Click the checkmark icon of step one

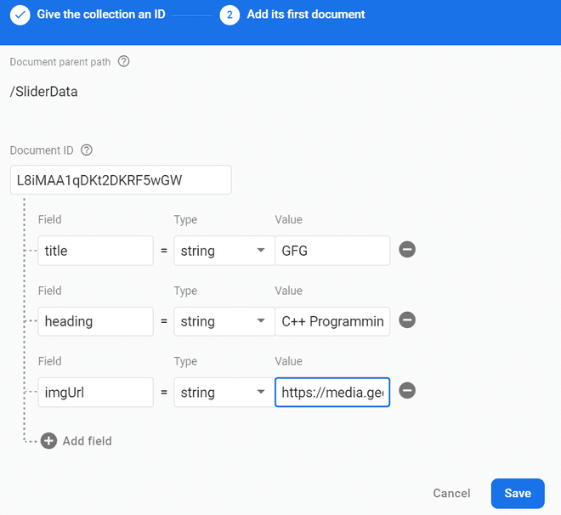(20, 15)
